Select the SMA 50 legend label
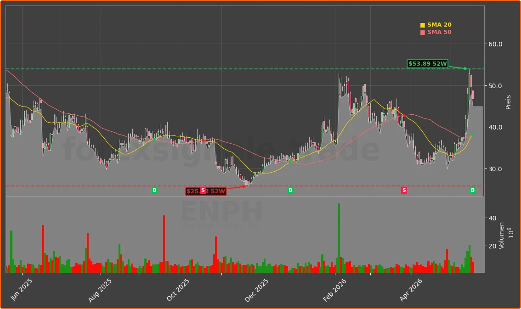The image size is (521, 309). point(439,32)
